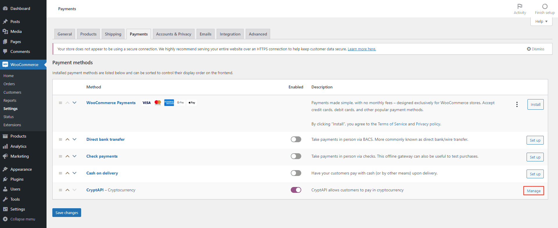Click the Posts pin icon
This screenshot has height=228, width=558.
[5, 22]
